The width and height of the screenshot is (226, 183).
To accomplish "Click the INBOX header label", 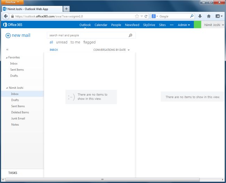I will click(54, 50).
